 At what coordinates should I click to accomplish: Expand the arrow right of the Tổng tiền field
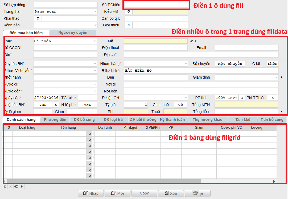click(x=282, y=112)
